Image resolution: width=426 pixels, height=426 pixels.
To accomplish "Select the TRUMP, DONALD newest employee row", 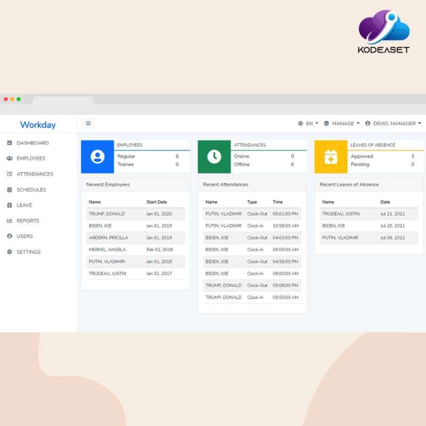I will pos(107,214).
